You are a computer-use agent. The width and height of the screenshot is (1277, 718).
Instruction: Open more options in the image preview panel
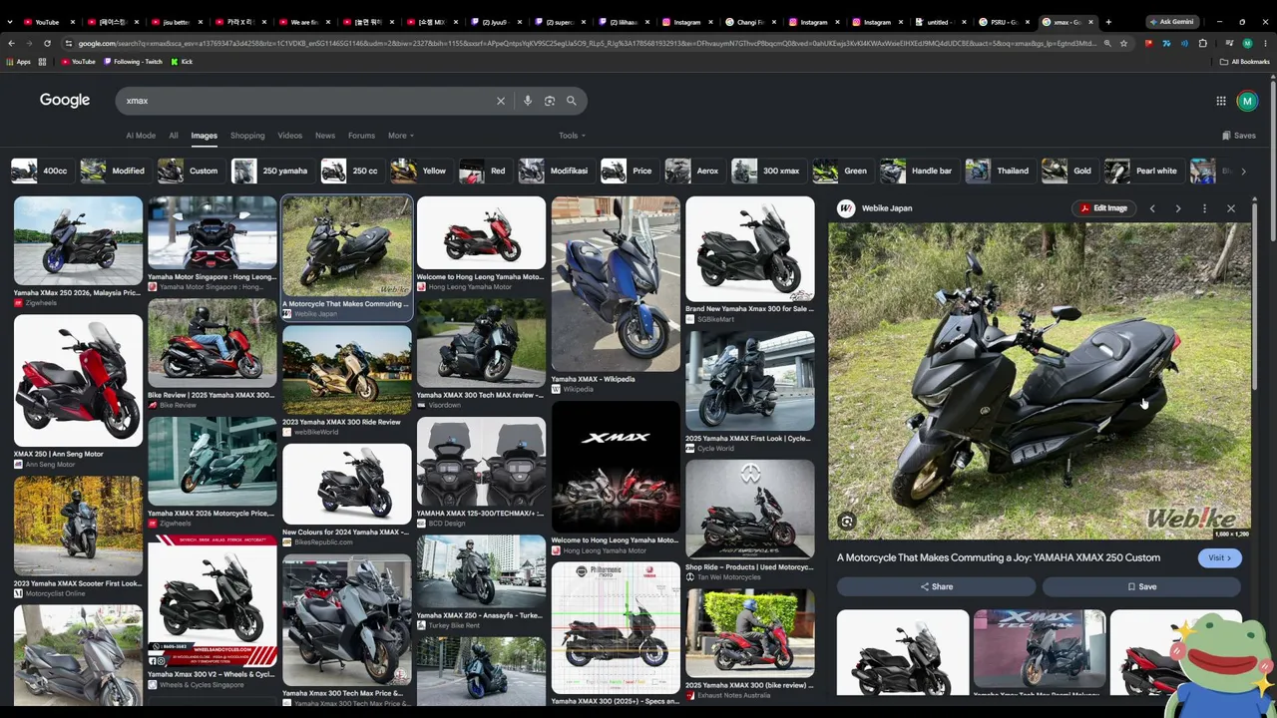1204,208
